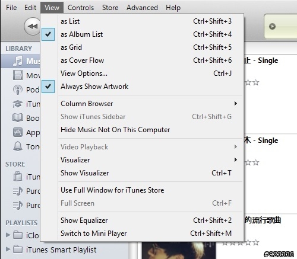
Task: Rate the bottom album star rating
Action: (x=241, y=242)
